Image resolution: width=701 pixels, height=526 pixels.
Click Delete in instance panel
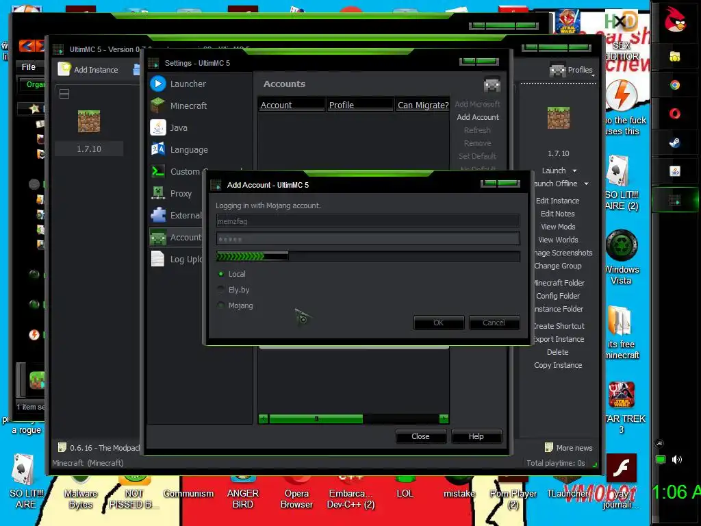coord(557,352)
